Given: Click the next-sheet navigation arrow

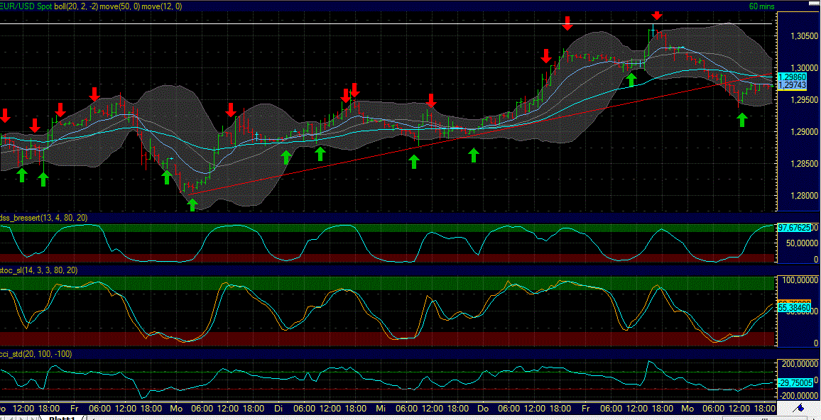Looking at the screenshot, I should (x=22, y=418).
